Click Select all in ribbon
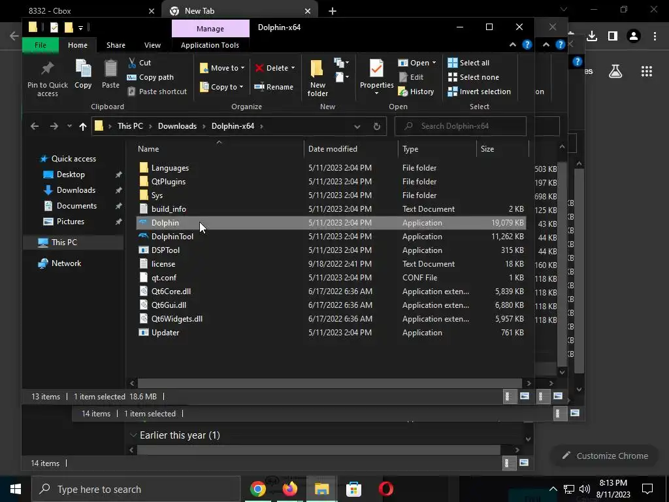 point(468,63)
